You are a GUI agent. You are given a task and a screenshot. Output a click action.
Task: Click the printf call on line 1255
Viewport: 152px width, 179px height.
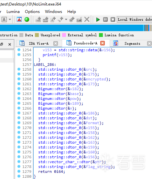[49, 55]
